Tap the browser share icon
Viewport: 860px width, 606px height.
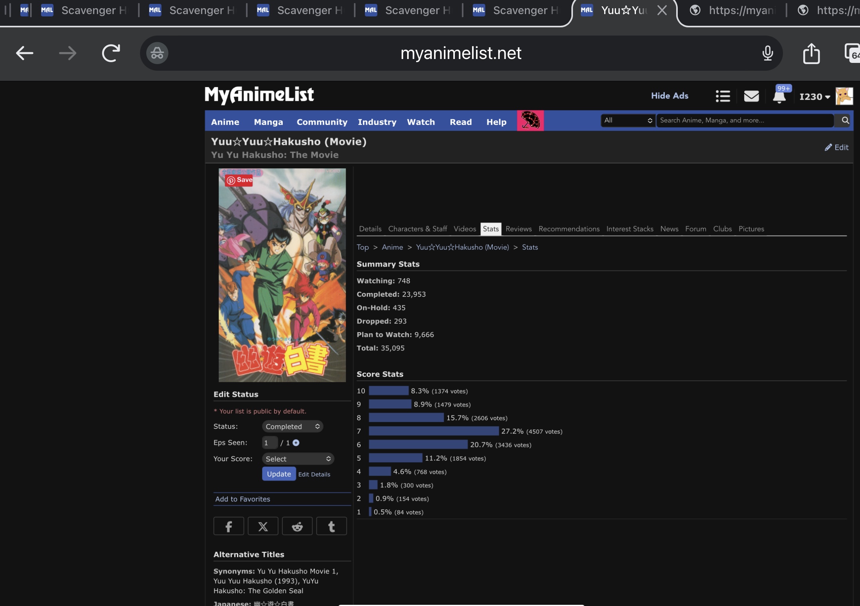point(811,53)
